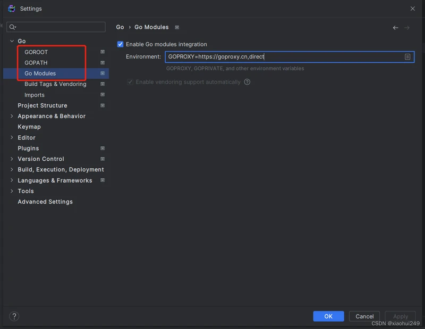Click the back navigation arrow
This screenshot has height=329, width=425.
pos(395,28)
